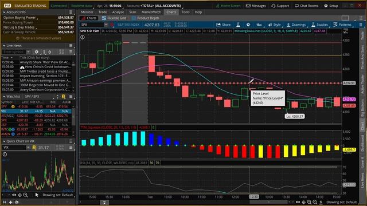Viewport: 367px width, 206px height.
Task: Open the Share chart option
Action: click(223, 25)
